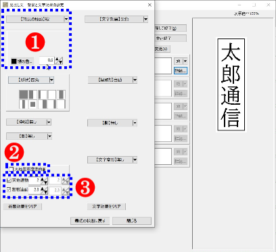This screenshot has height=252, width=276.
Task: Click the 変更(A) button in back window
Action: (162, 49)
